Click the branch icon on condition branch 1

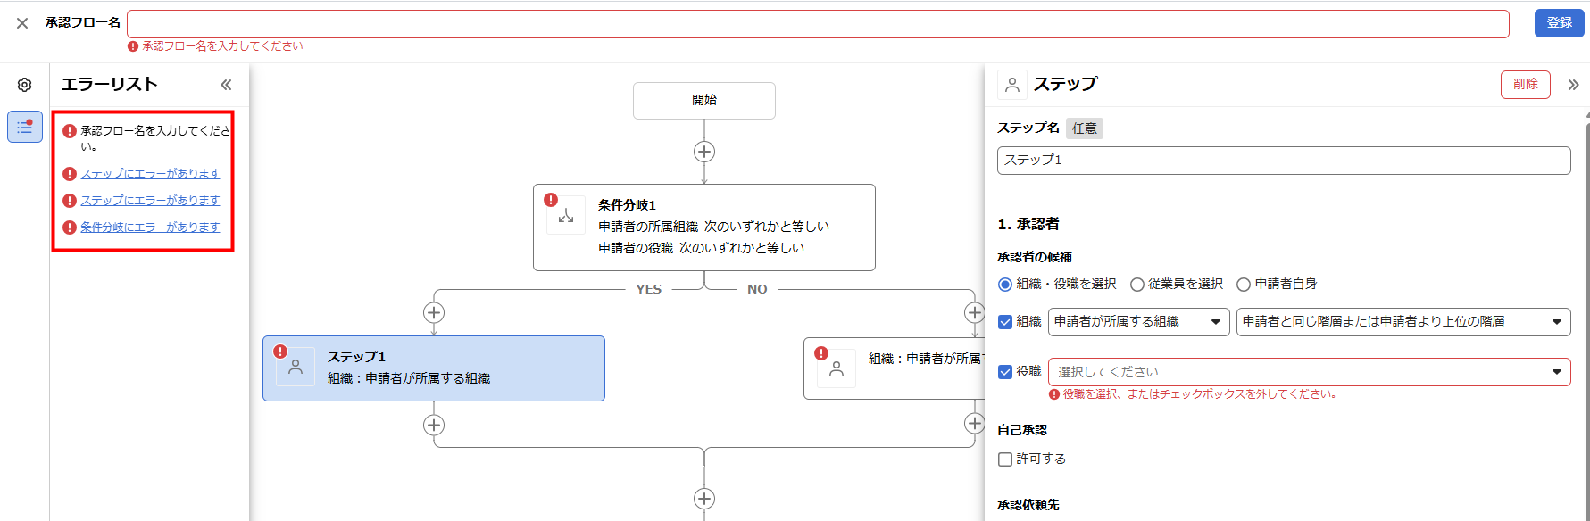[x=566, y=216]
